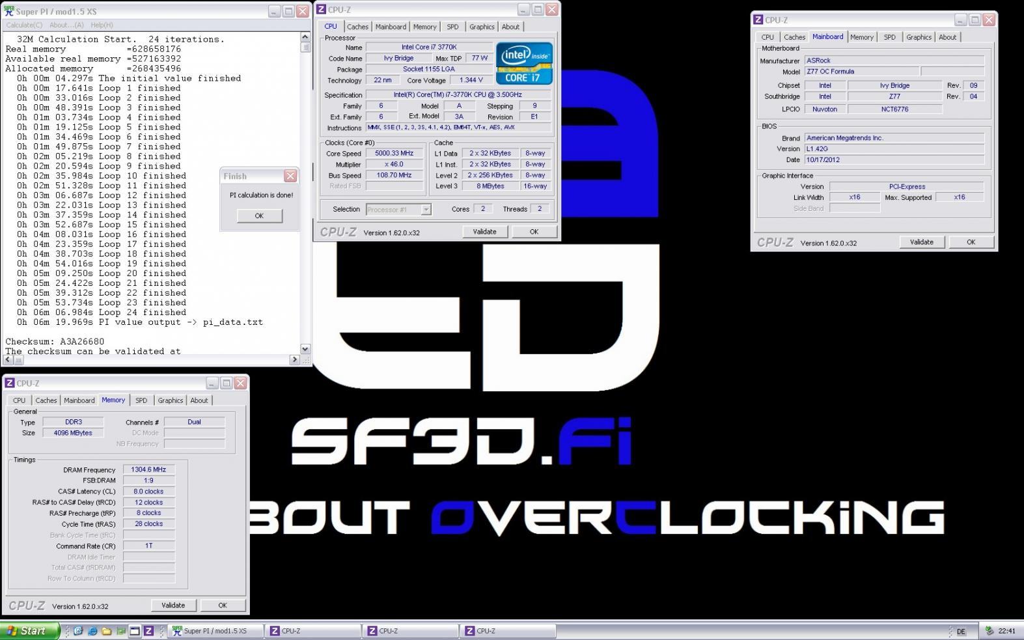Select Graphics tab in the CPU tab window
The image size is (1024, 640).
482,27
